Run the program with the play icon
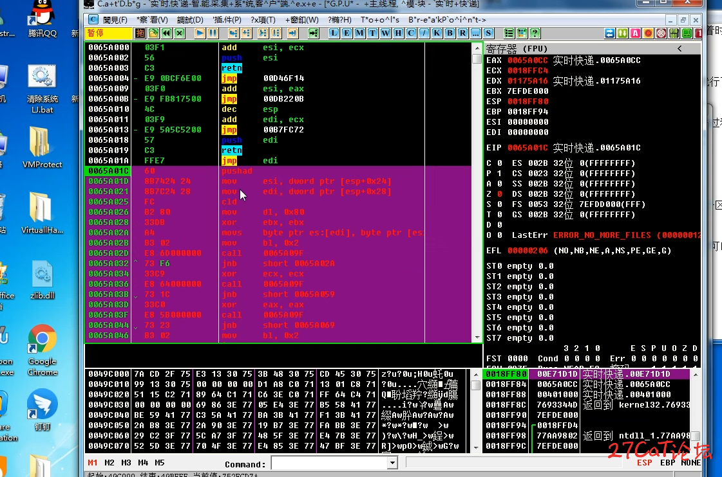The height and width of the screenshot is (477, 722). [x=200, y=33]
